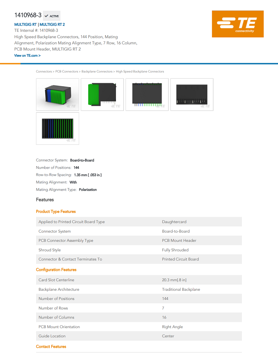View the connector image with white pins

(x=192, y=95)
